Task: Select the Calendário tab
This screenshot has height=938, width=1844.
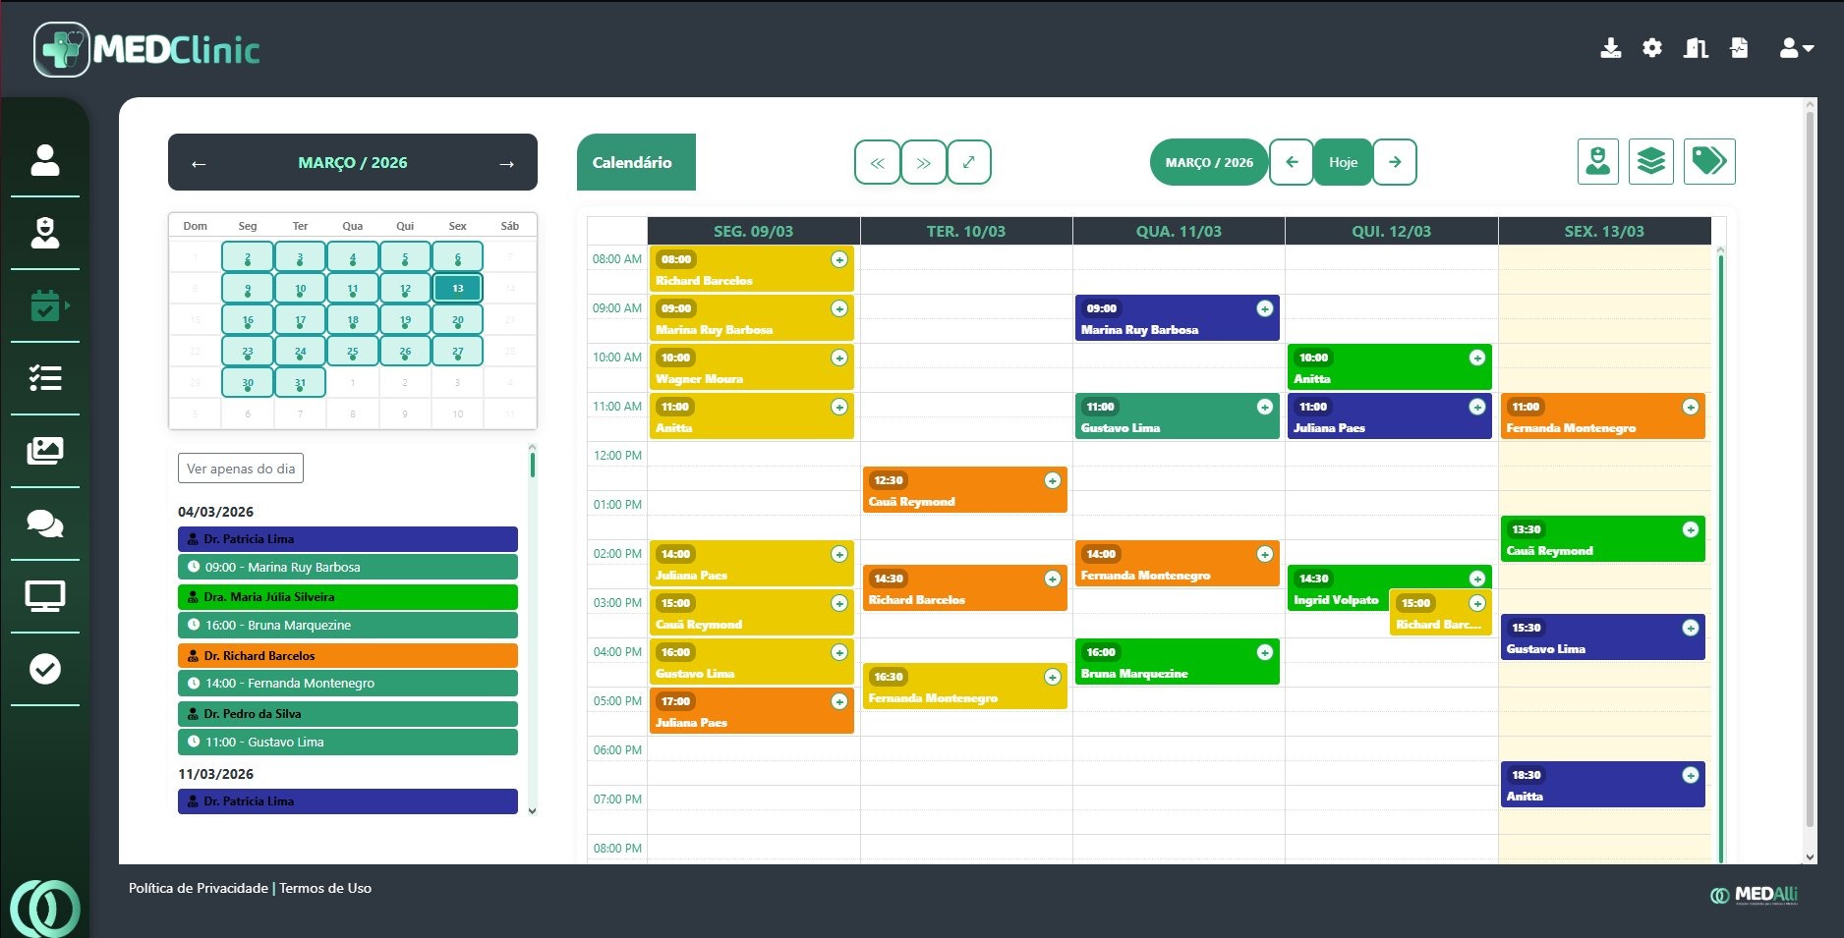Action: click(x=635, y=161)
